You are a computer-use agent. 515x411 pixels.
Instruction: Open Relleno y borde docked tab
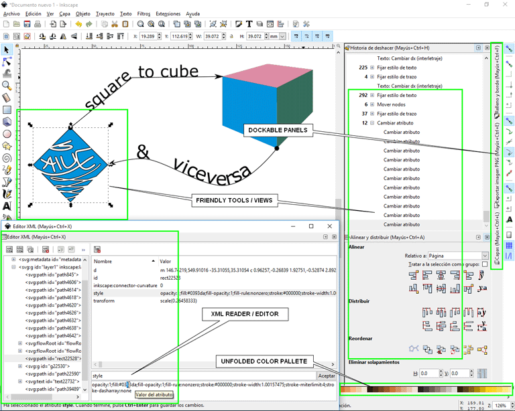497,82
